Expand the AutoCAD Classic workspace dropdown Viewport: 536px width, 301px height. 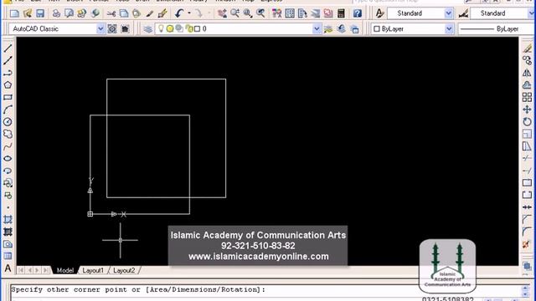click(x=100, y=29)
